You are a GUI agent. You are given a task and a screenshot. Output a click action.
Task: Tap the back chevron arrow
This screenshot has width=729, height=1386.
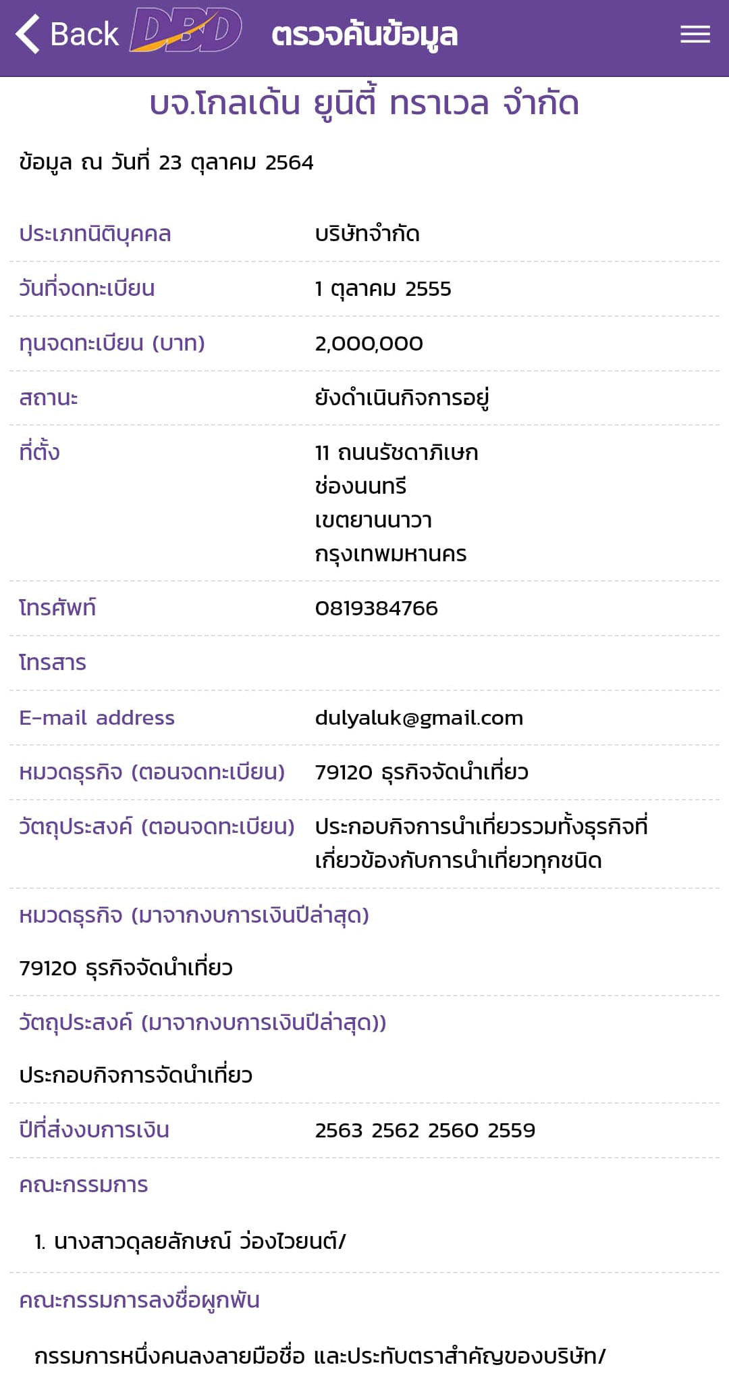pos(28,34)
